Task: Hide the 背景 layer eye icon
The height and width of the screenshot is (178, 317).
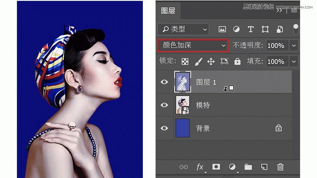Action: (164, 128)
